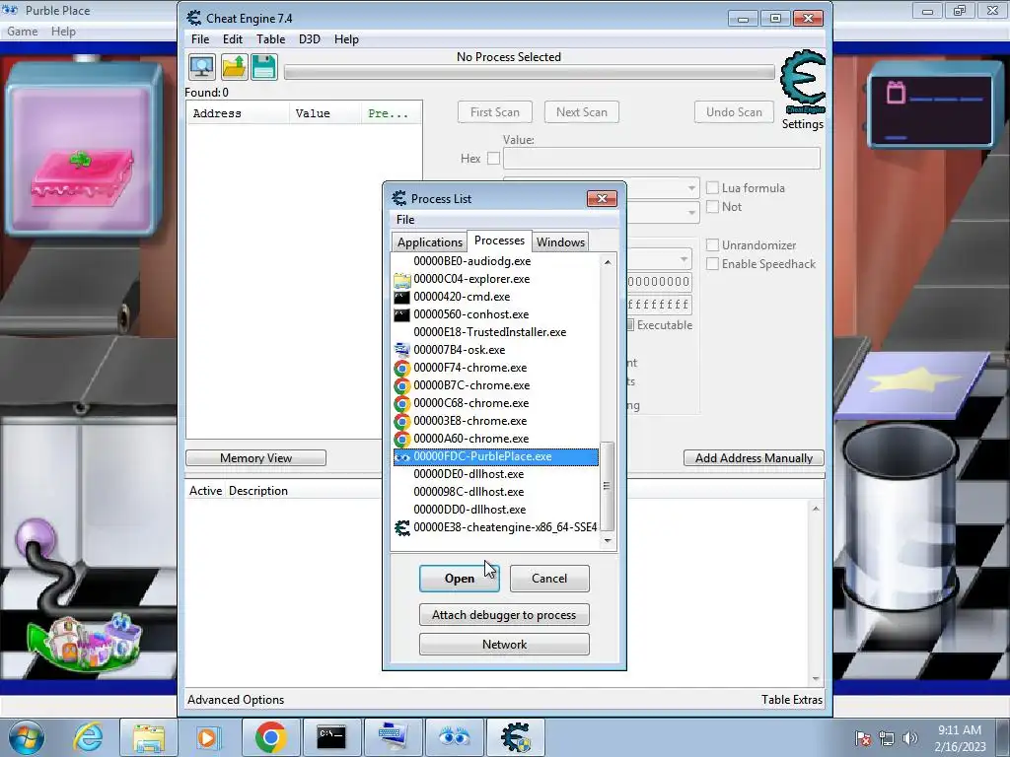The image size is (1010, 757).
Task: Switch to Purble Place taskbar icon
Action: (454, 737)
